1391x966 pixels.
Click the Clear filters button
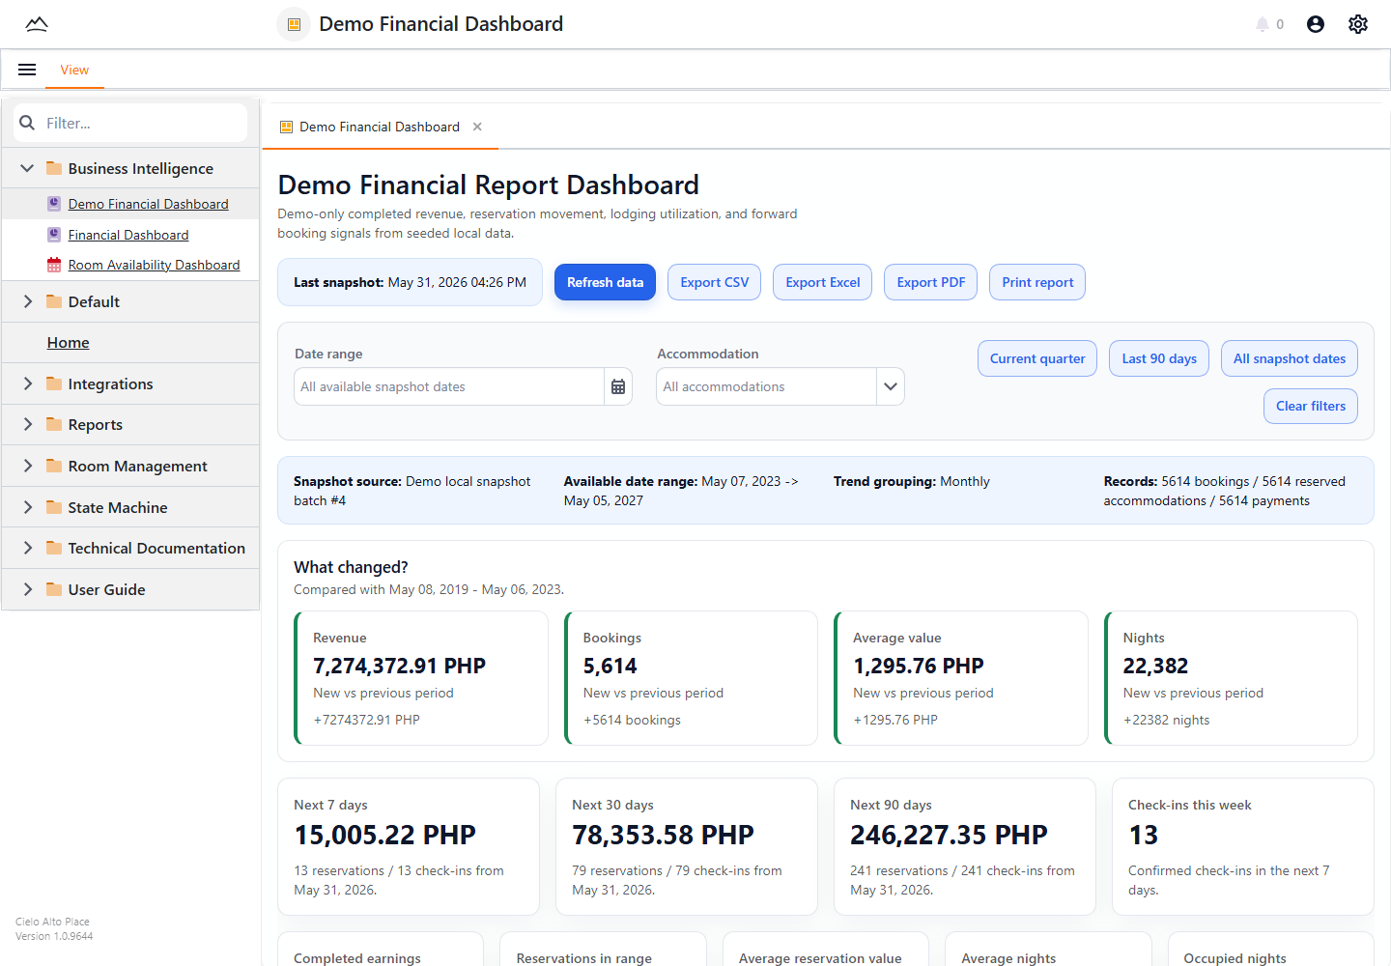1311,406
